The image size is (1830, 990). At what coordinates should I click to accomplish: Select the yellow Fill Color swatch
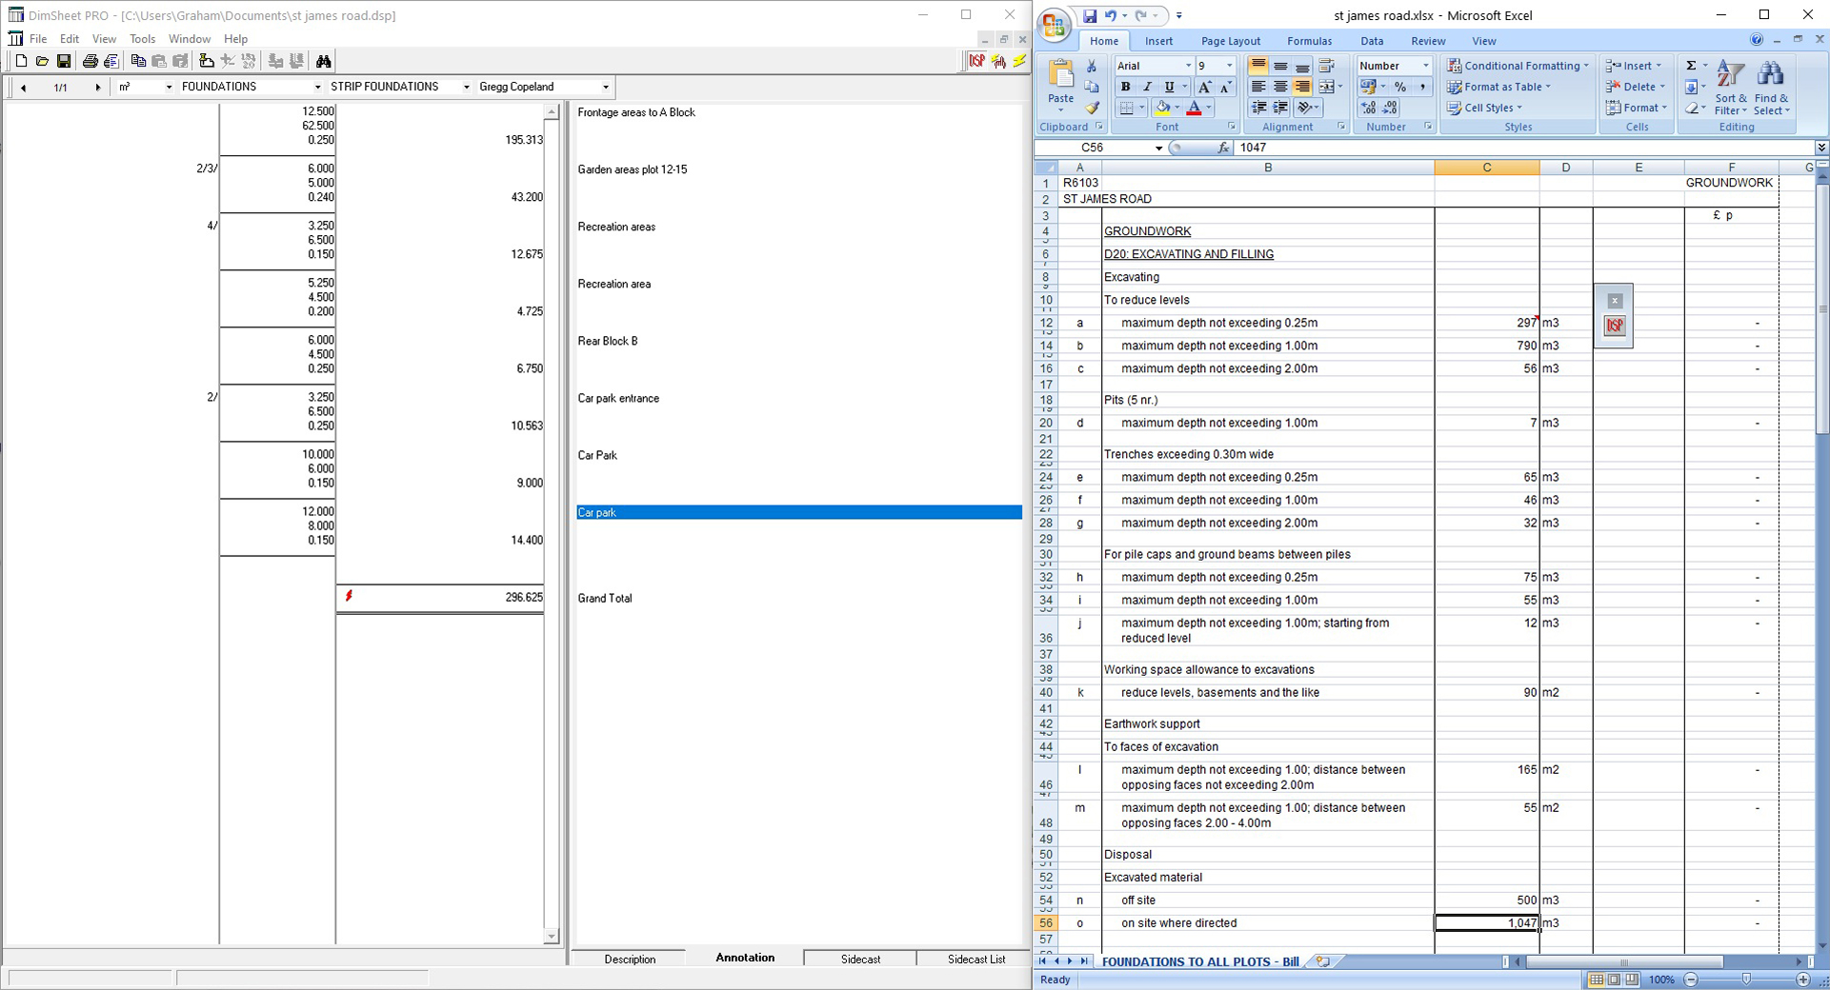(1162, 109)
